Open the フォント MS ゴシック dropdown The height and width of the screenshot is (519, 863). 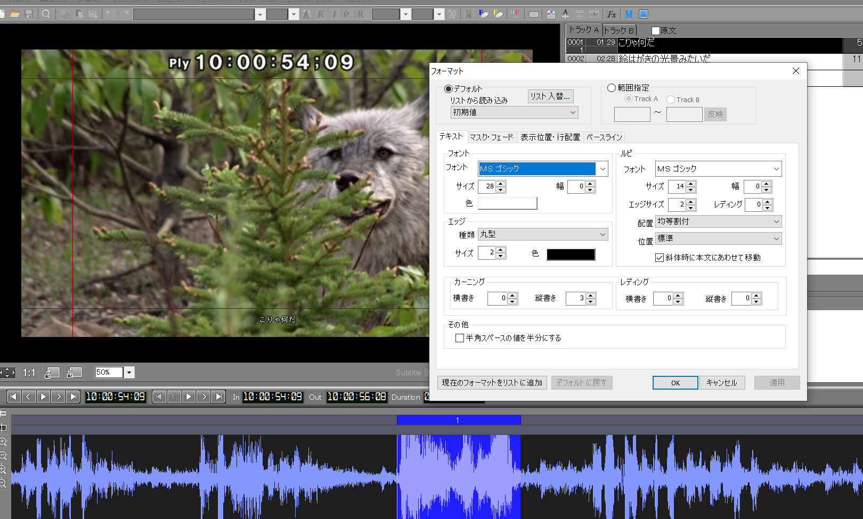click(x=602, y=169)
